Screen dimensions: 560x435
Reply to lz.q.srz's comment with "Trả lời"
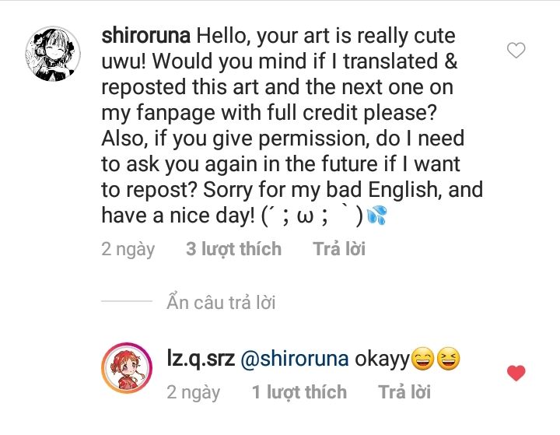click(x=404, y=392)
